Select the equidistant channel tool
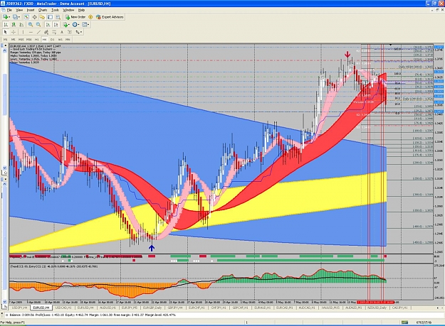Image resolution: width=445 pixels, height=326 pixels. point(46,32)
